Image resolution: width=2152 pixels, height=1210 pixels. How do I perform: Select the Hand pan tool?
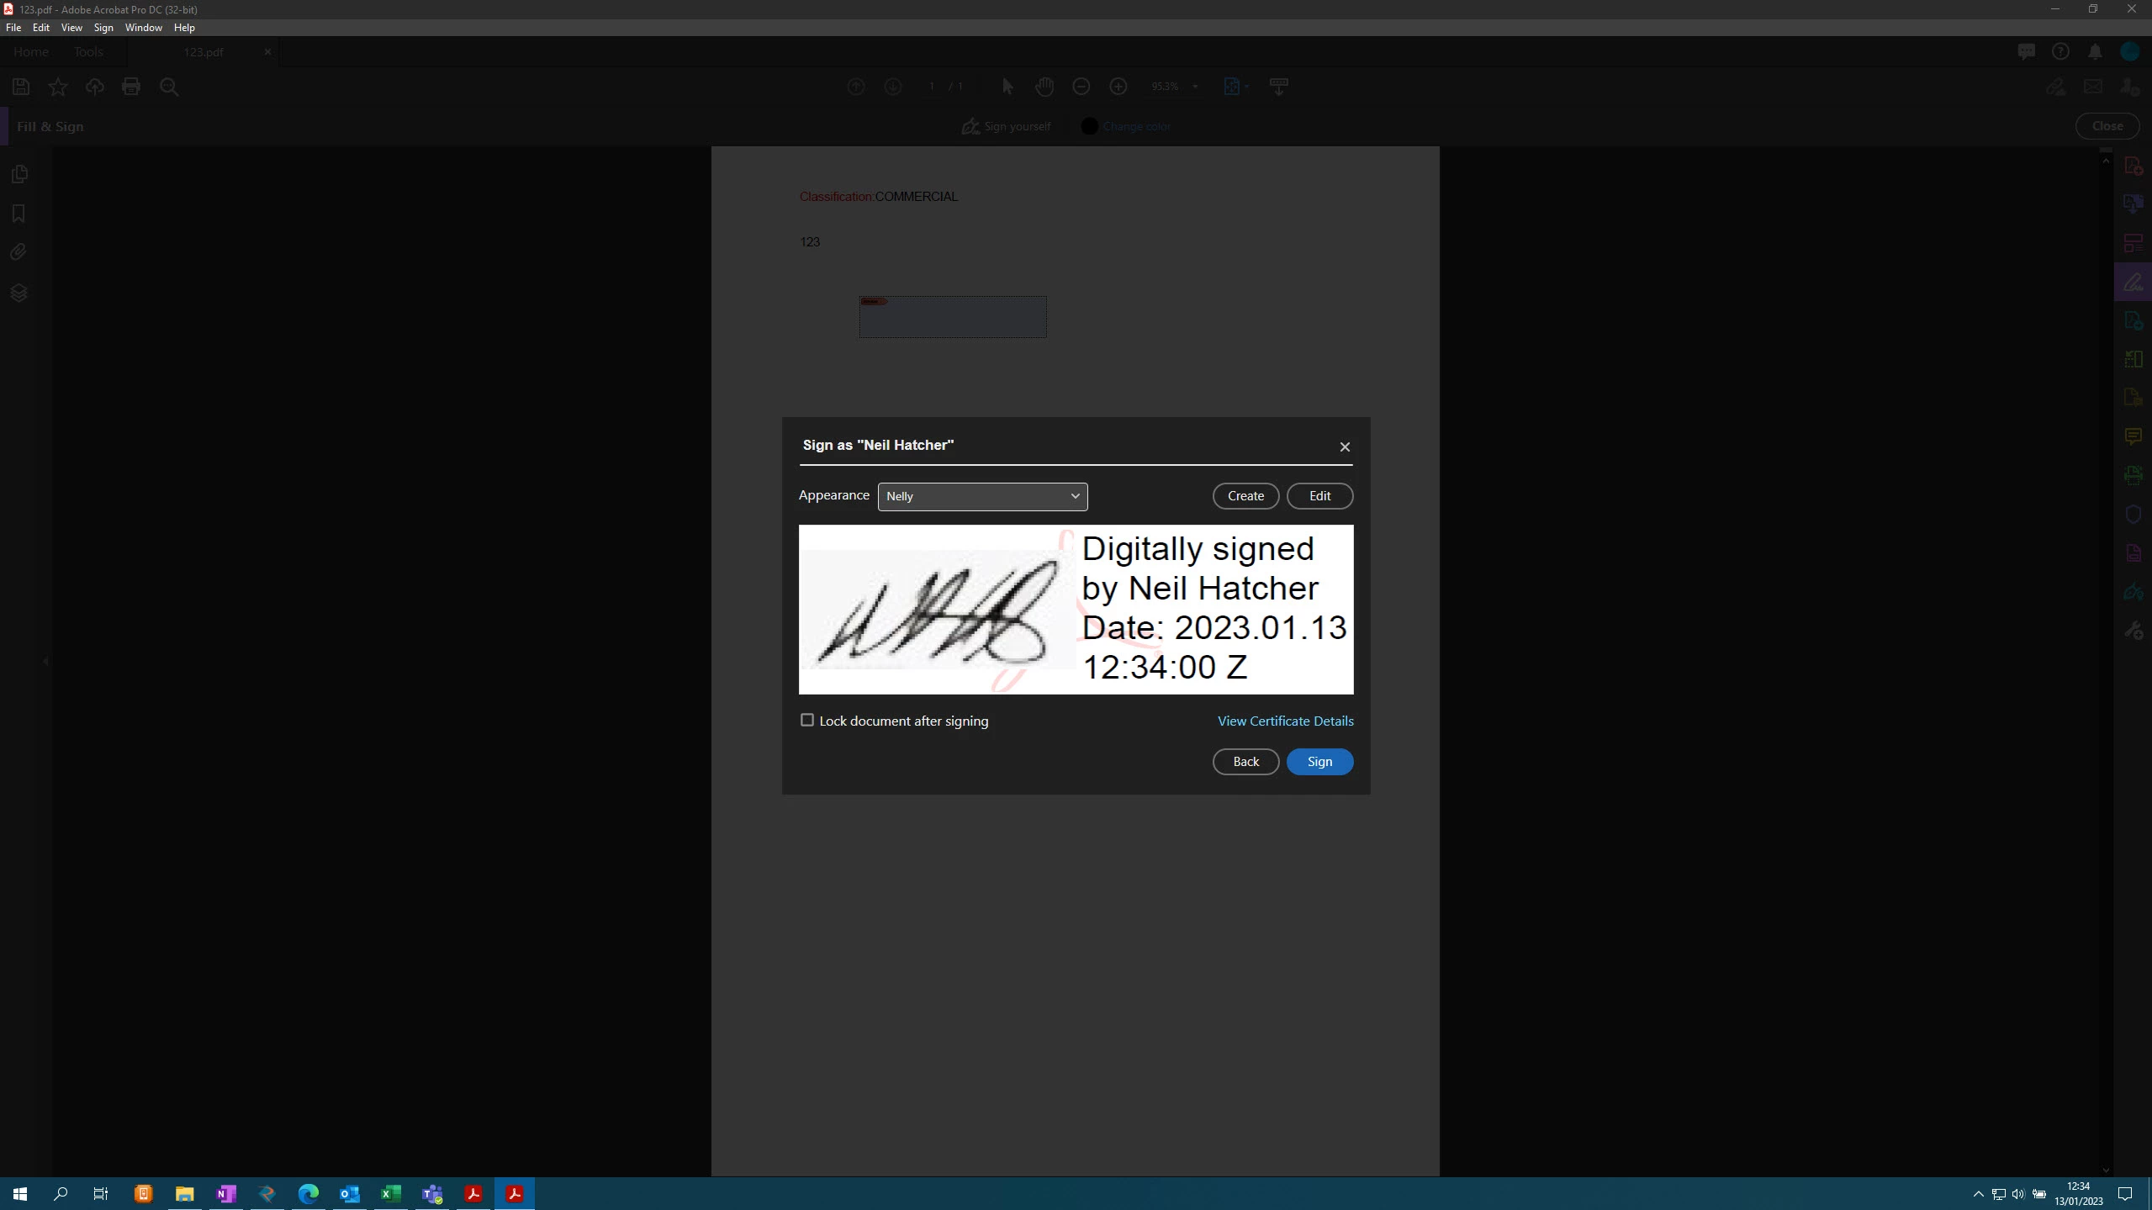click(1044, 87)
